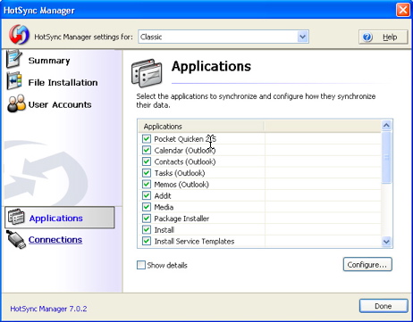Screen dimensions: 413x322
Task: Click the HotSync Manager 7.0.2 version text
Action: click(48, 309)
